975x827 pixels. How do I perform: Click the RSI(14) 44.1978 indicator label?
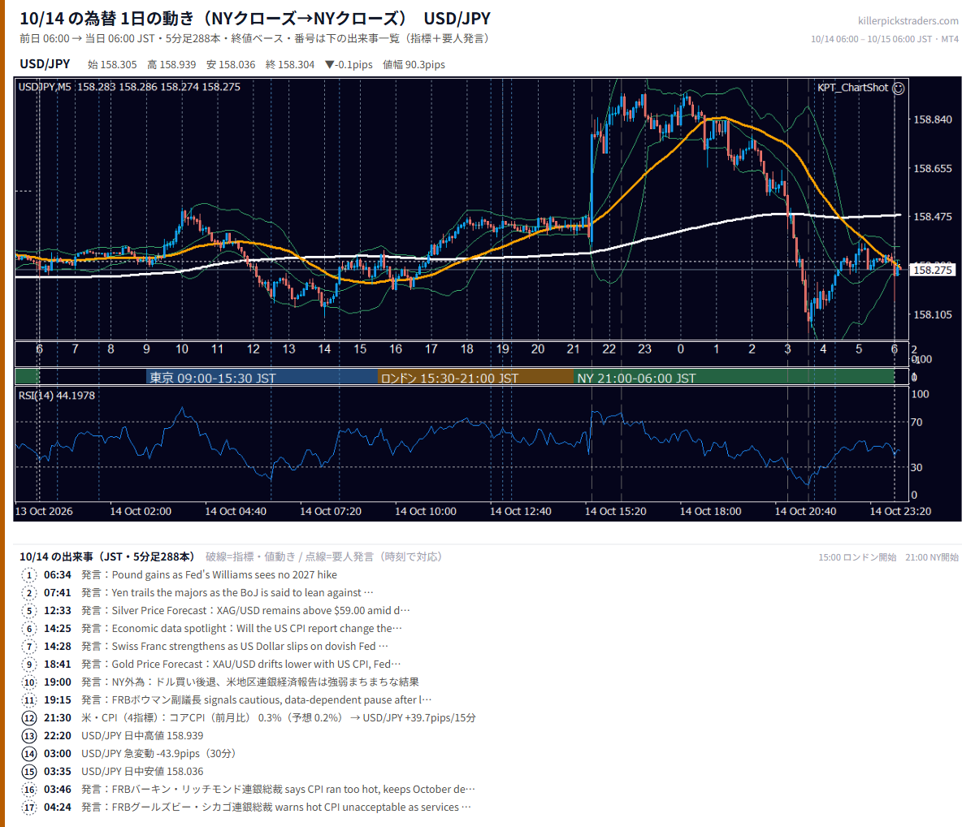56,396
